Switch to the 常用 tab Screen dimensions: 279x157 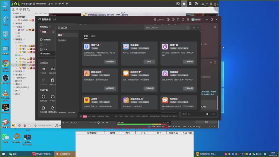point(93,36)
